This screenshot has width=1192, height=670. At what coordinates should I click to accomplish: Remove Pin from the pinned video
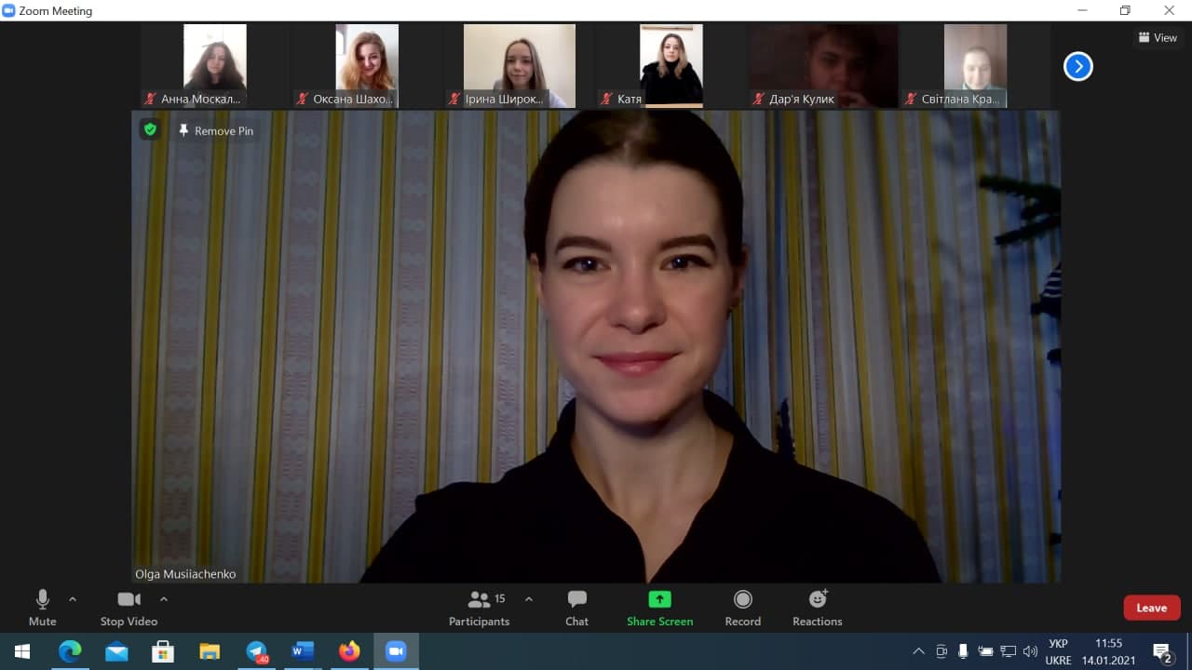click(x=216, y=131)
